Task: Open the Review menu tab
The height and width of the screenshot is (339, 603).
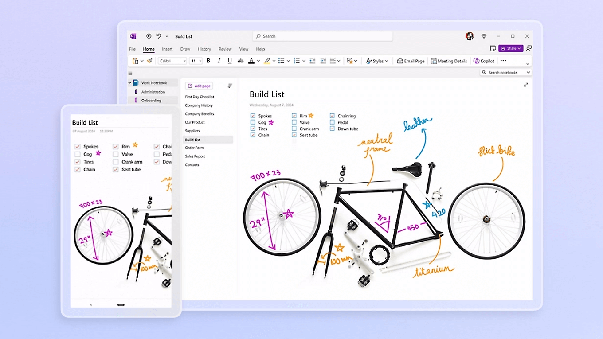Action: coord(225,49)
